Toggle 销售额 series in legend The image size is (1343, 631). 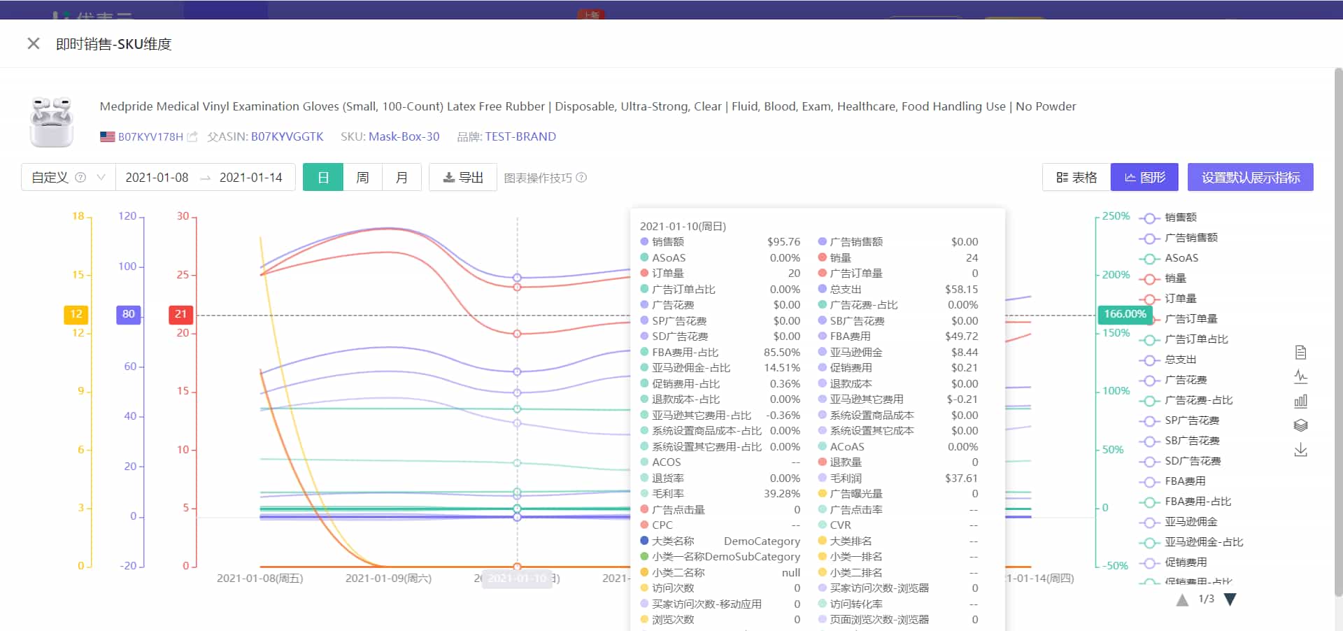(1180, 218)
